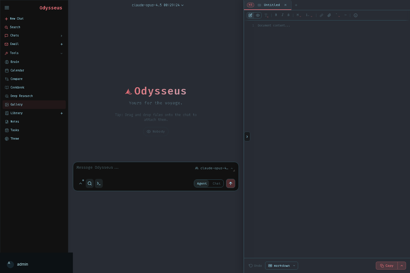
Task: Collapse the document panel chevron
Action: [247, 137]
